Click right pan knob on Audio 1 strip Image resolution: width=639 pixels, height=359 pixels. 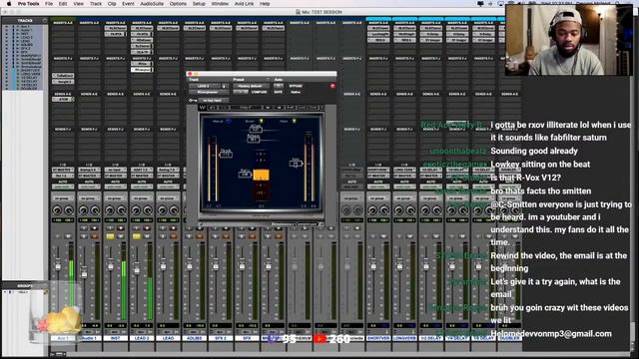tap(95, 210)
